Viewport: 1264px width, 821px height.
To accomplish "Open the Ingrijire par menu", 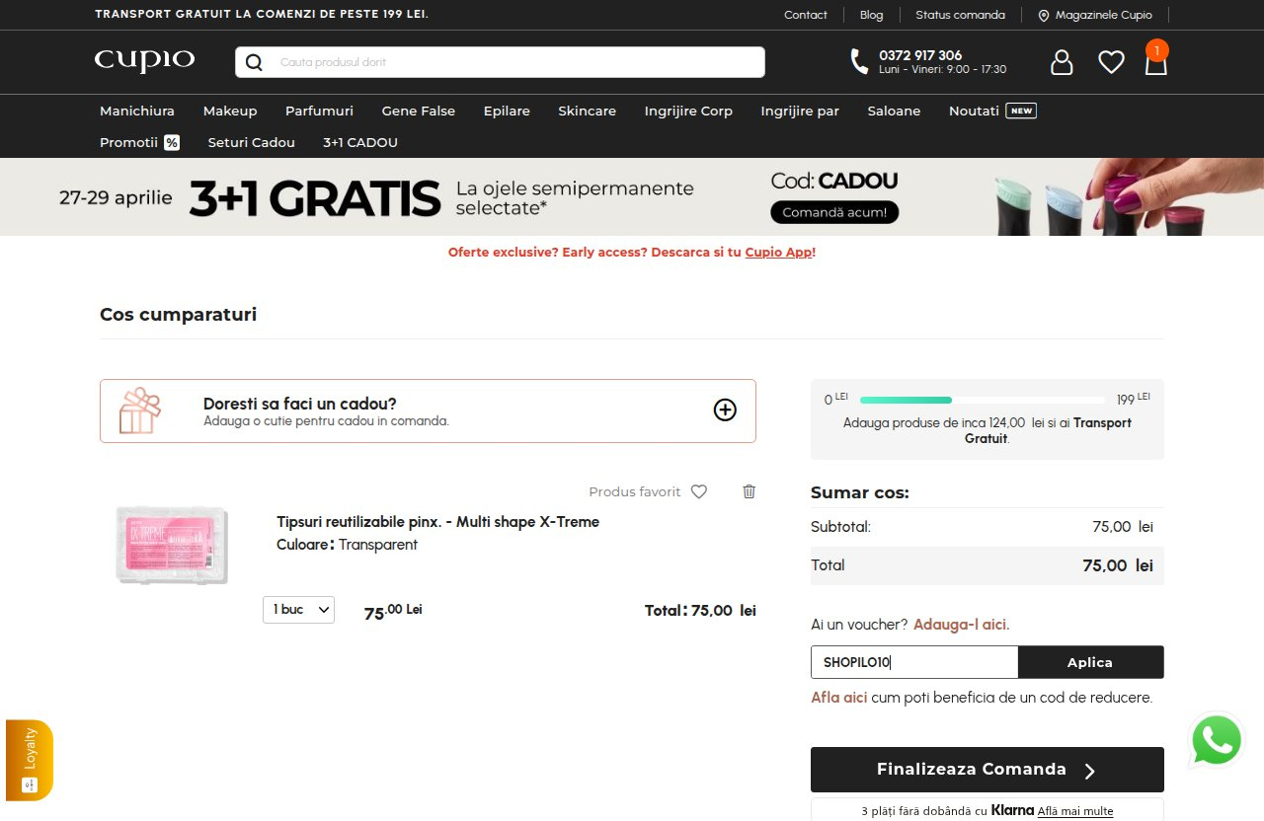I will coord(800,111).
